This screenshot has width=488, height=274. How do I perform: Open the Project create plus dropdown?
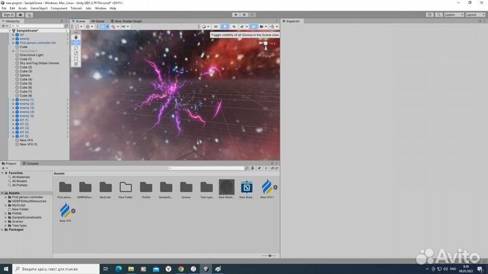coord(4,168)
